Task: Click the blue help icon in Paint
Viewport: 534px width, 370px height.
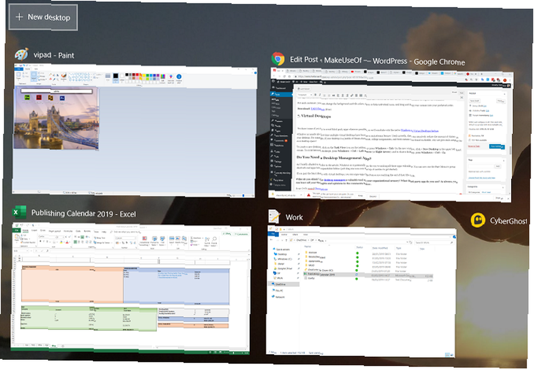Action: tap(254, 73)
